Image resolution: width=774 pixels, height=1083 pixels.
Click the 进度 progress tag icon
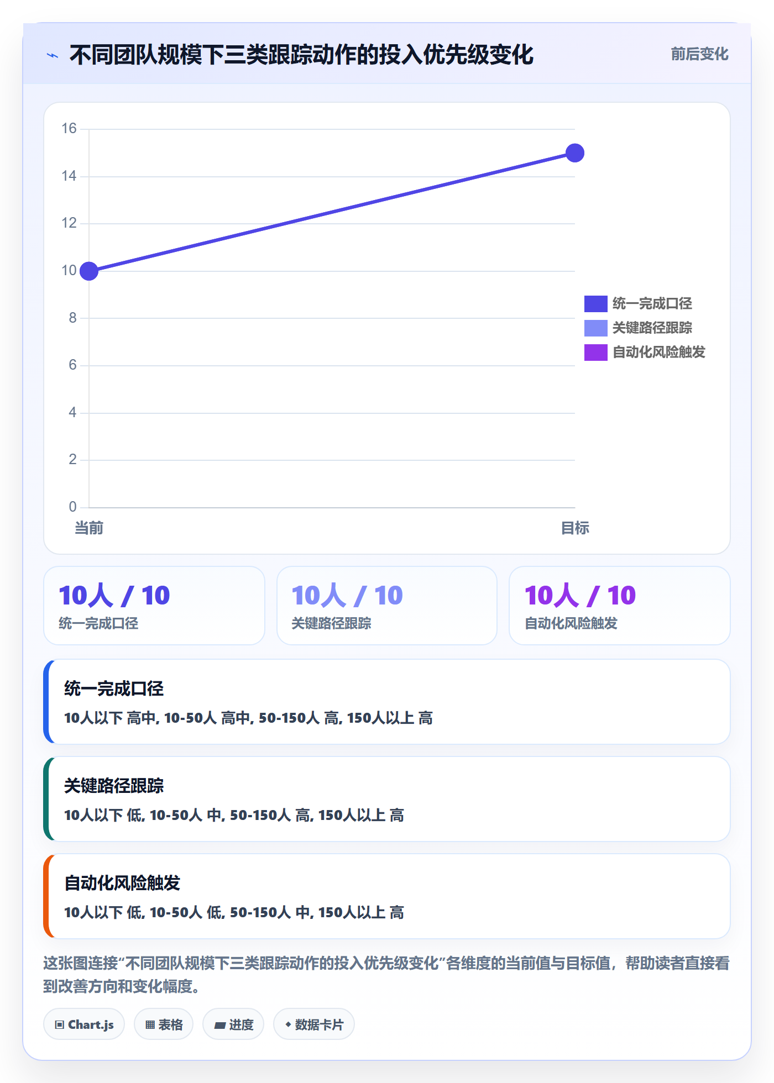[x=220, y=1025]
